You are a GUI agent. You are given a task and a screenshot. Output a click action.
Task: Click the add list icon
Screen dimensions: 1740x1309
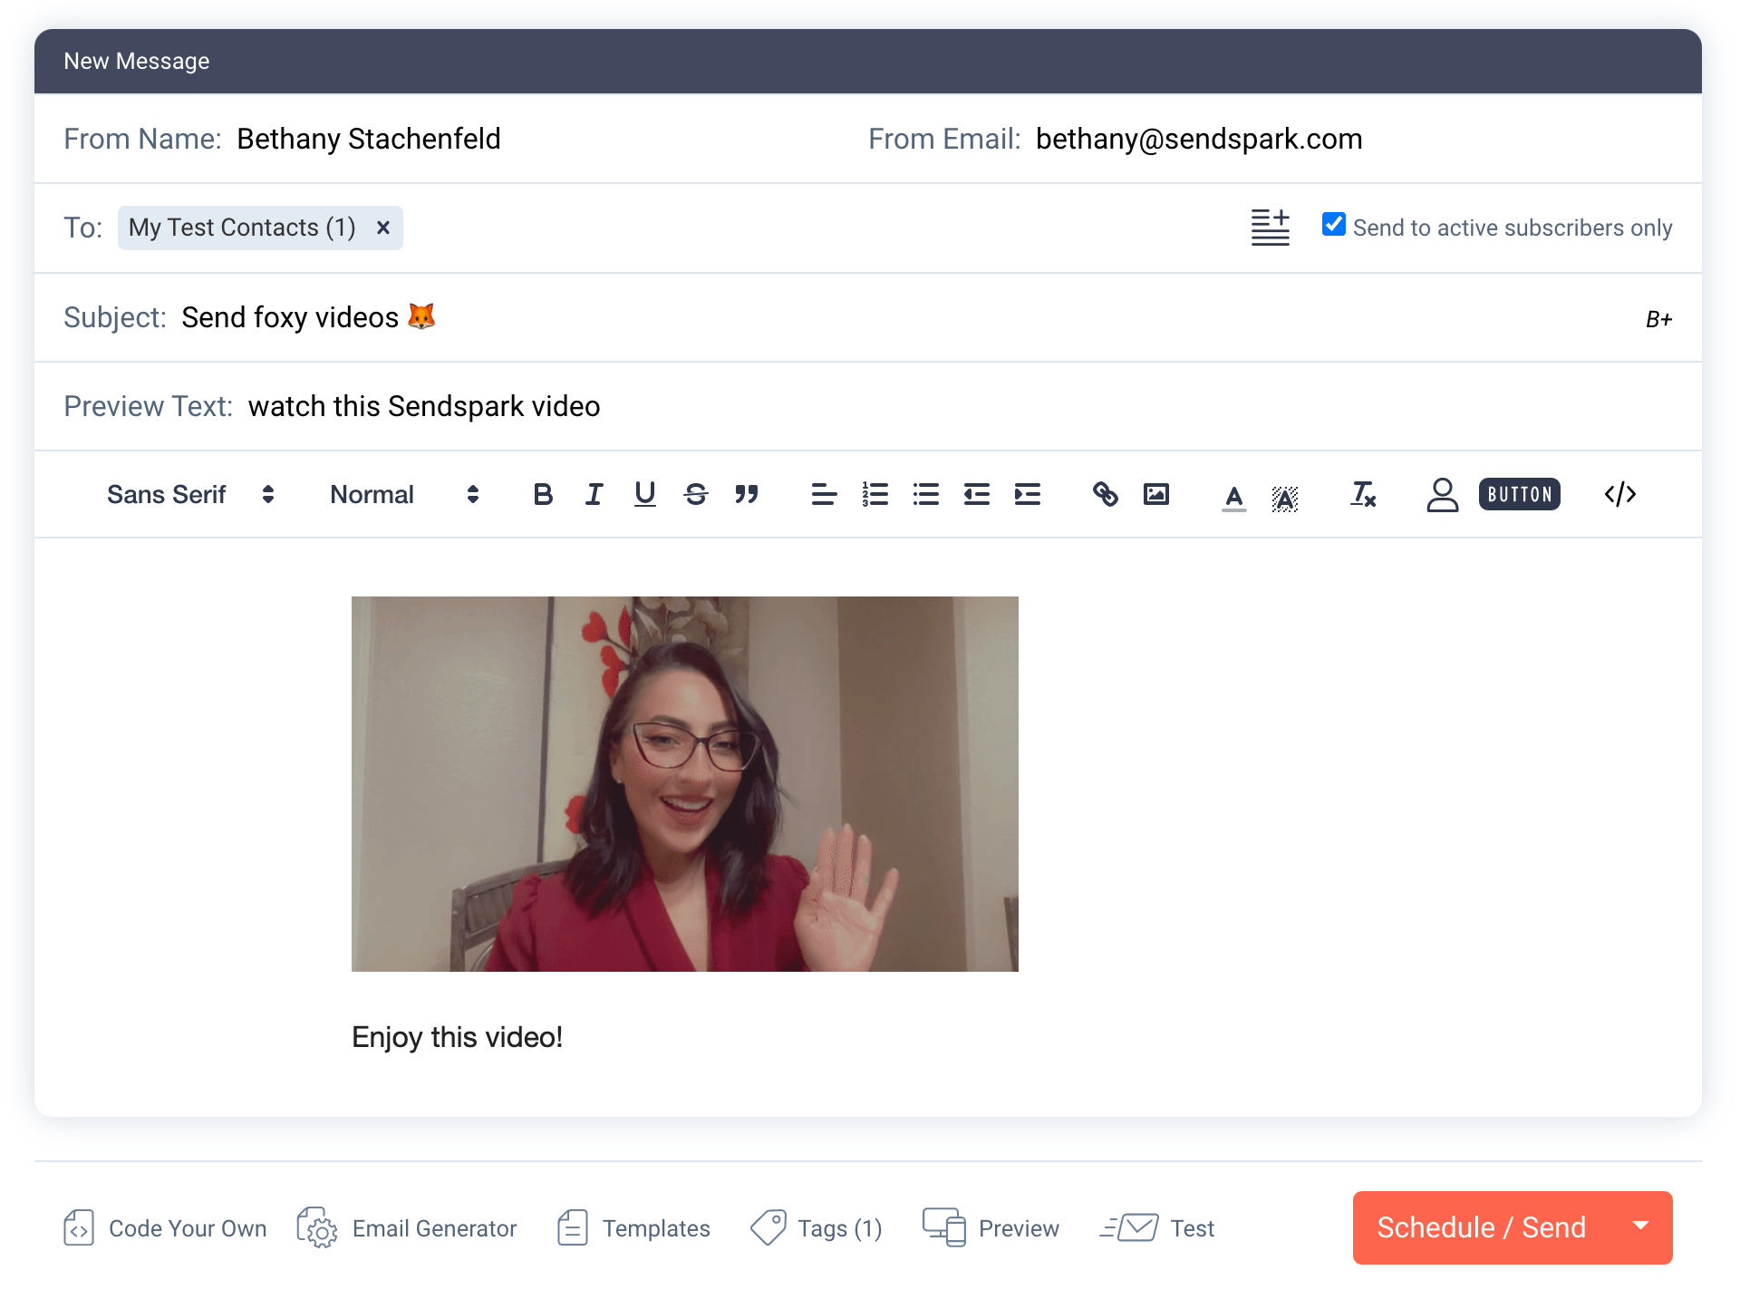[x=1270, y=228]
